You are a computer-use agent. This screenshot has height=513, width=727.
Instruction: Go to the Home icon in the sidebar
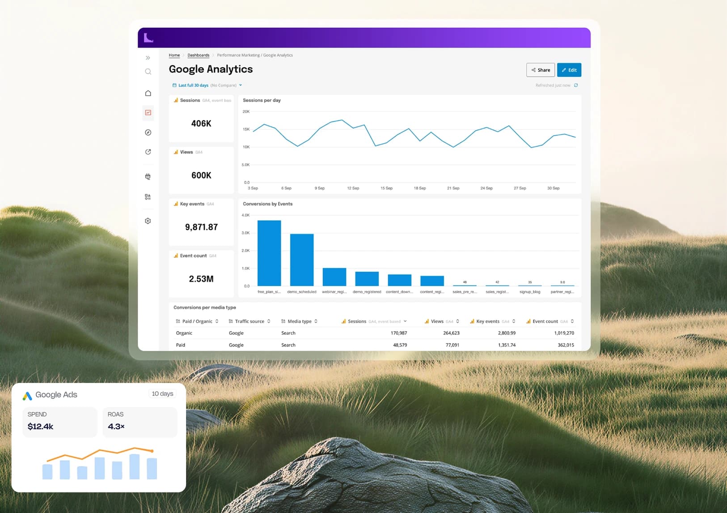[148, 93]
